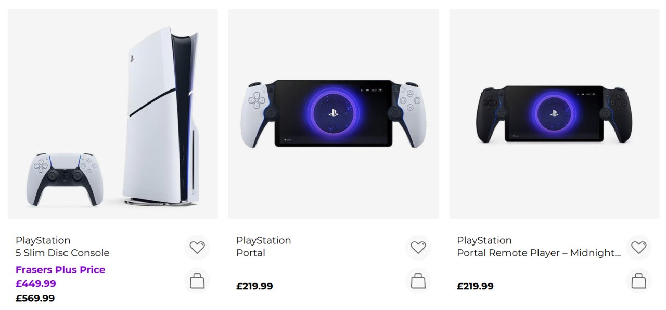The width and height of the screenshot is (666, 310).
Task: Add white PlayStation Portal to bag
Action: [x=418, y=281]
